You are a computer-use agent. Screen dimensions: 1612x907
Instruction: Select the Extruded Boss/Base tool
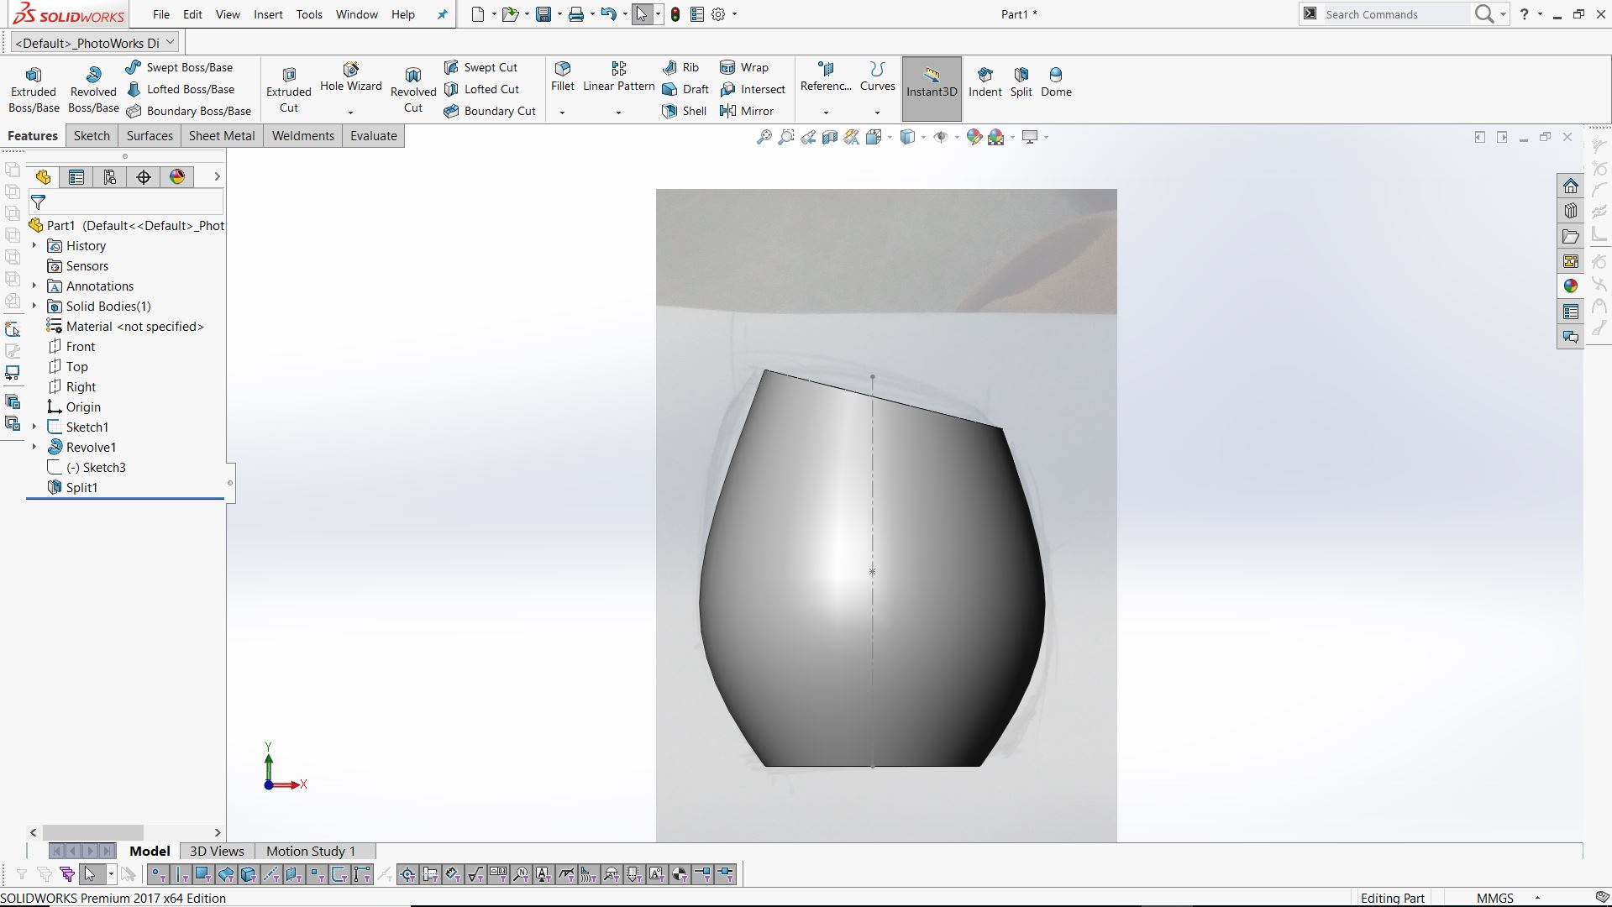click(x=34, y=89)
